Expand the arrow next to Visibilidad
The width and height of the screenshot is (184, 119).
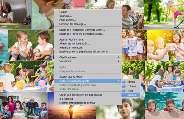[x=118, y=61]
